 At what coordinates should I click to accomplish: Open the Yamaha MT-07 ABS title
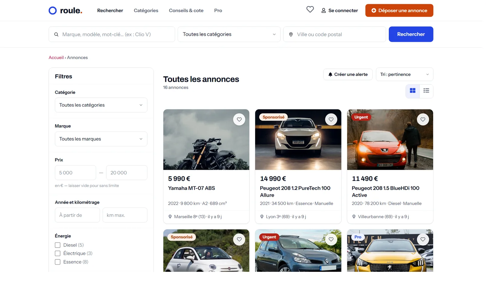point(192,188)
